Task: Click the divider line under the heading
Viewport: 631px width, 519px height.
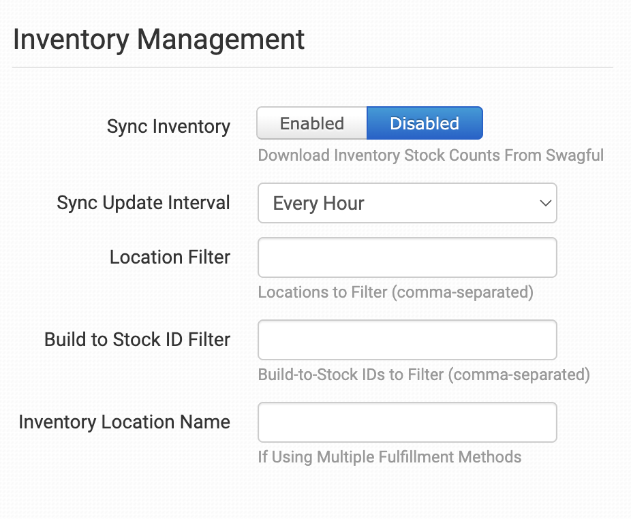Action: click(x=313, y=67)
